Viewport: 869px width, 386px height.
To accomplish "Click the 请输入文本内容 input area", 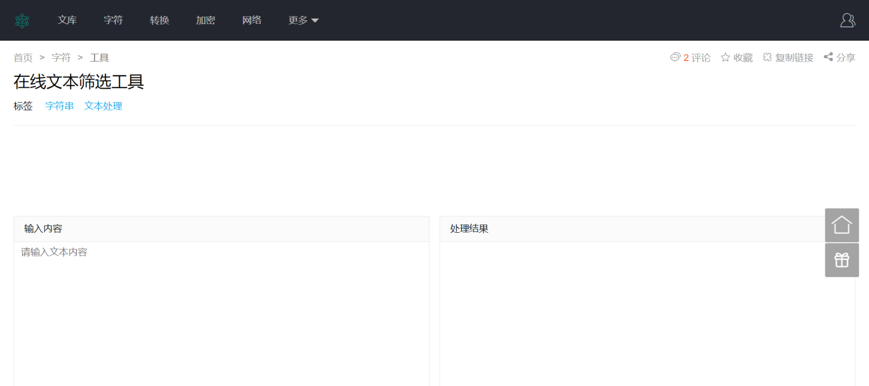I will pos(221,283).
